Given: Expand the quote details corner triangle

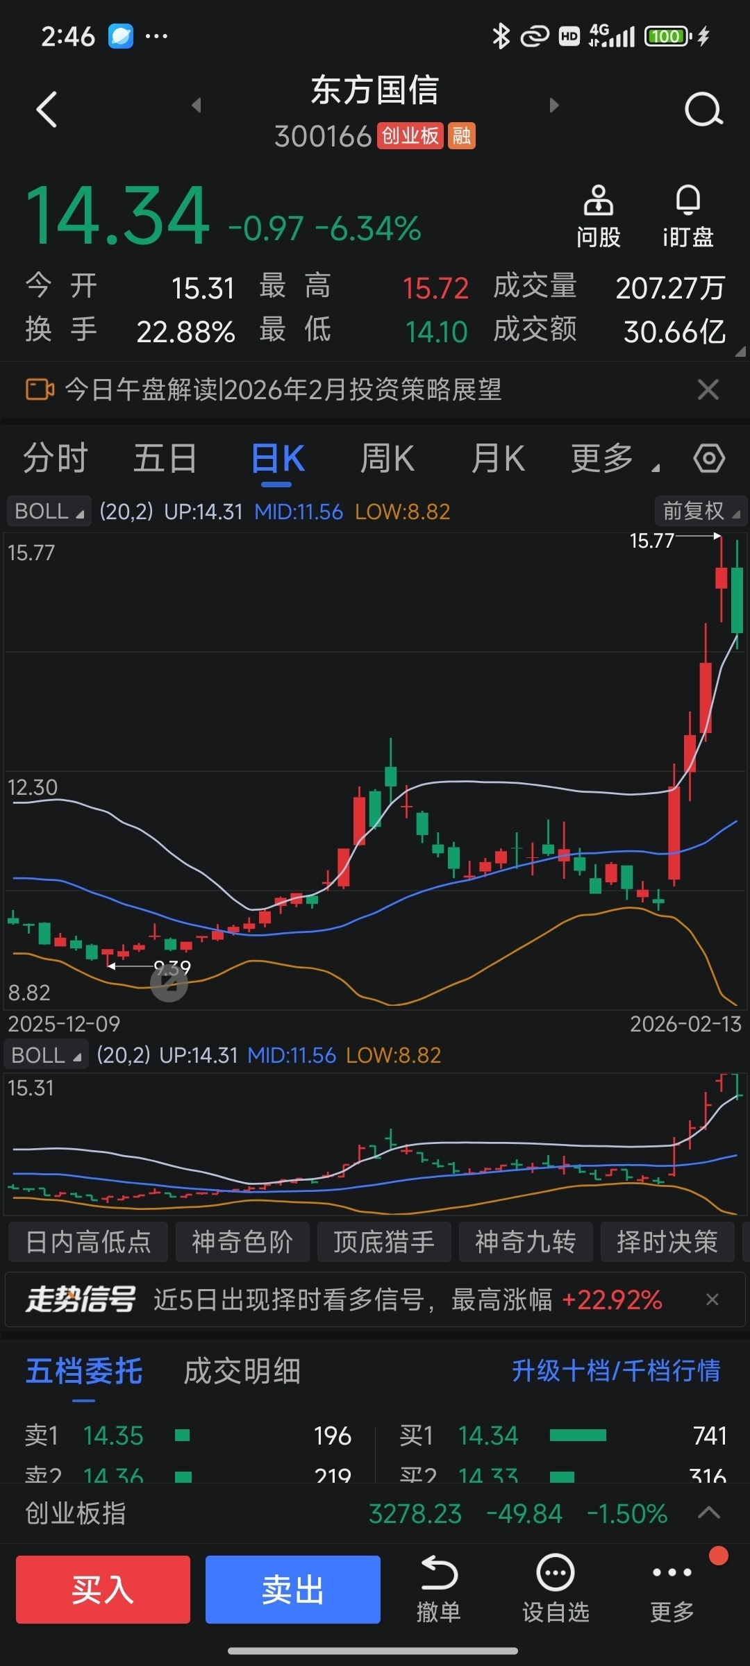Looking at the screenshot, I should point(740,352).
